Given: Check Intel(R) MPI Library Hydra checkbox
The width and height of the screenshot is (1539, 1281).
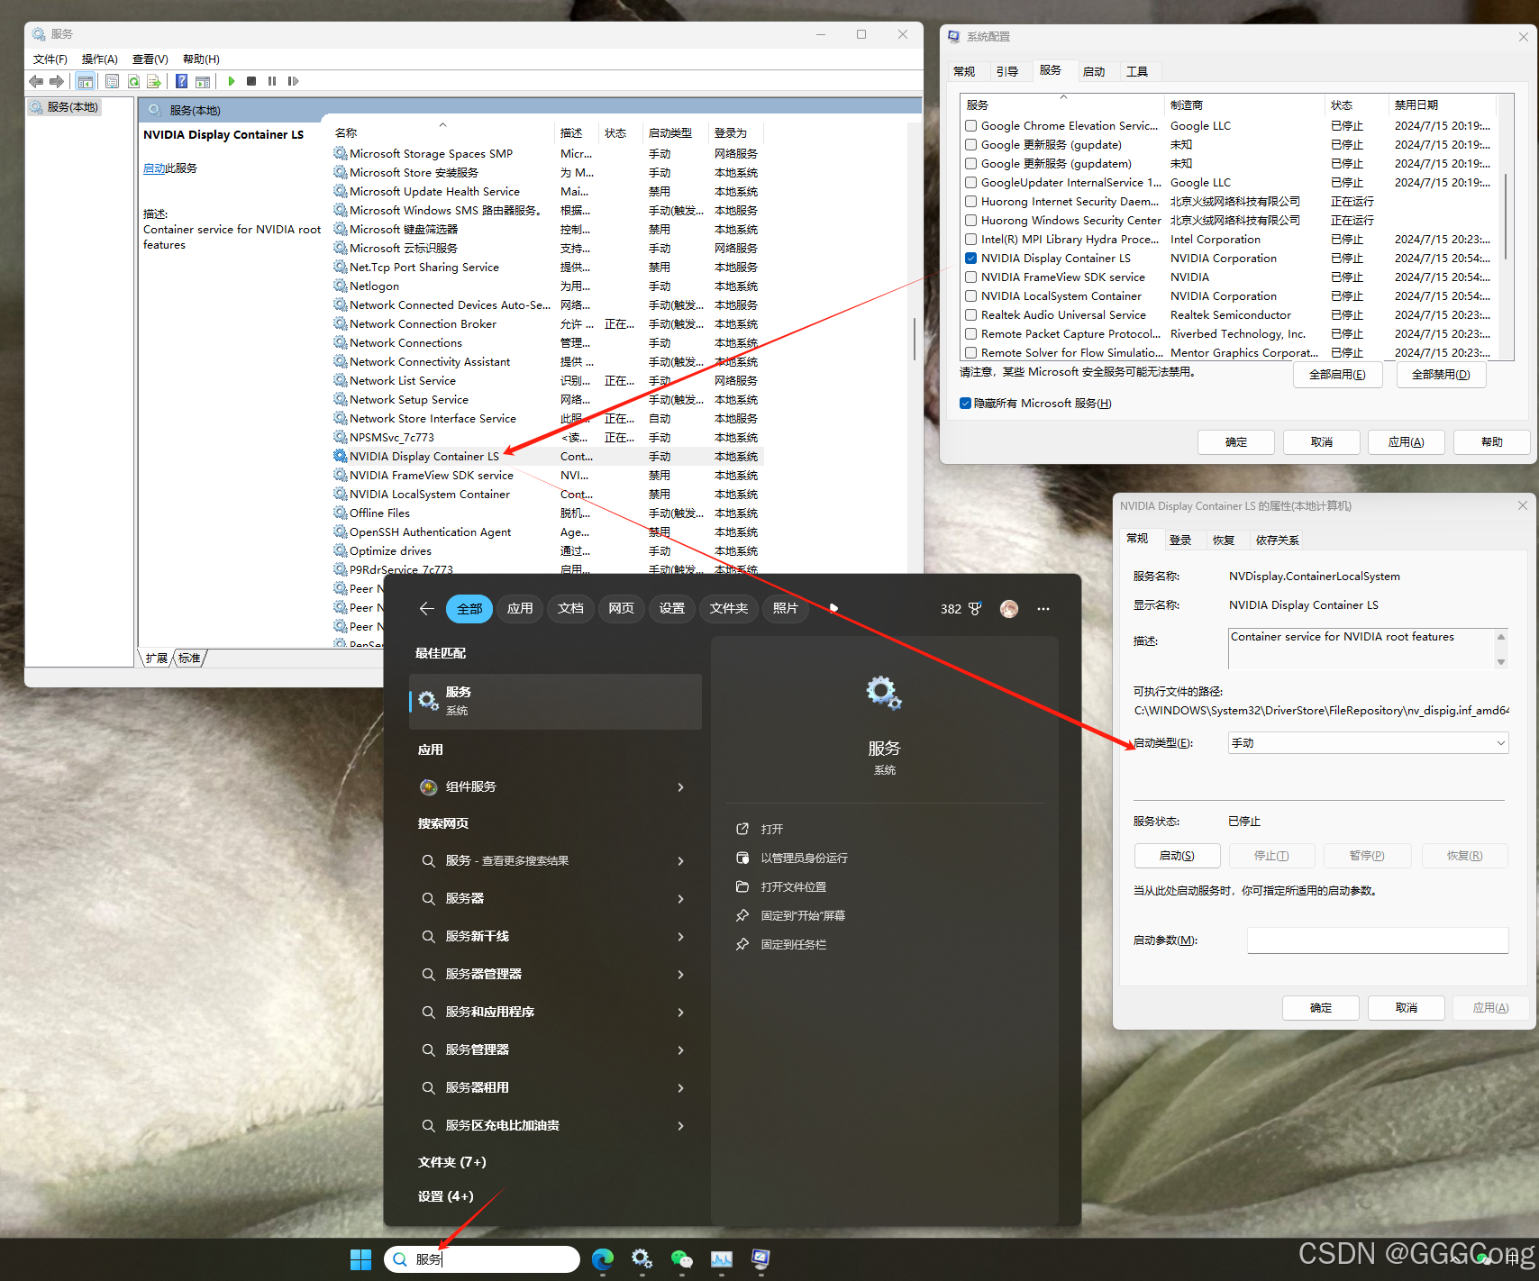Looking at the screenshot, I should [x=971, y=240].
